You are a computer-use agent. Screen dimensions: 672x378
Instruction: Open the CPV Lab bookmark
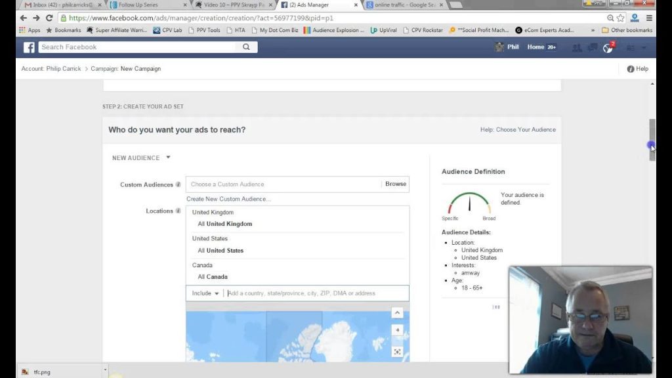[x=167, y=30]
